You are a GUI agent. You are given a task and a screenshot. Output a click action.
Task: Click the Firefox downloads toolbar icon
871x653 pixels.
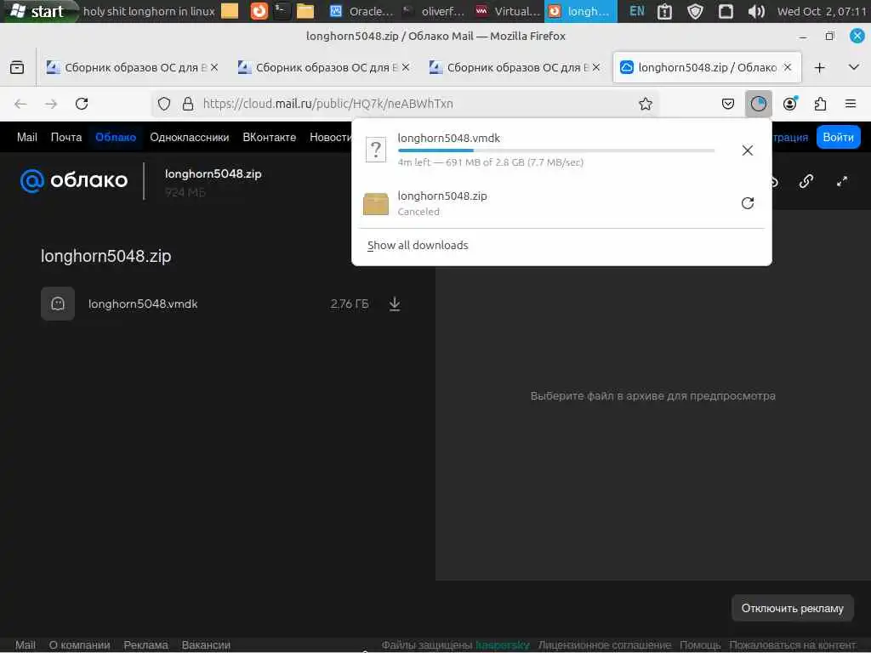pyautogui.click(x=758, y=104)
